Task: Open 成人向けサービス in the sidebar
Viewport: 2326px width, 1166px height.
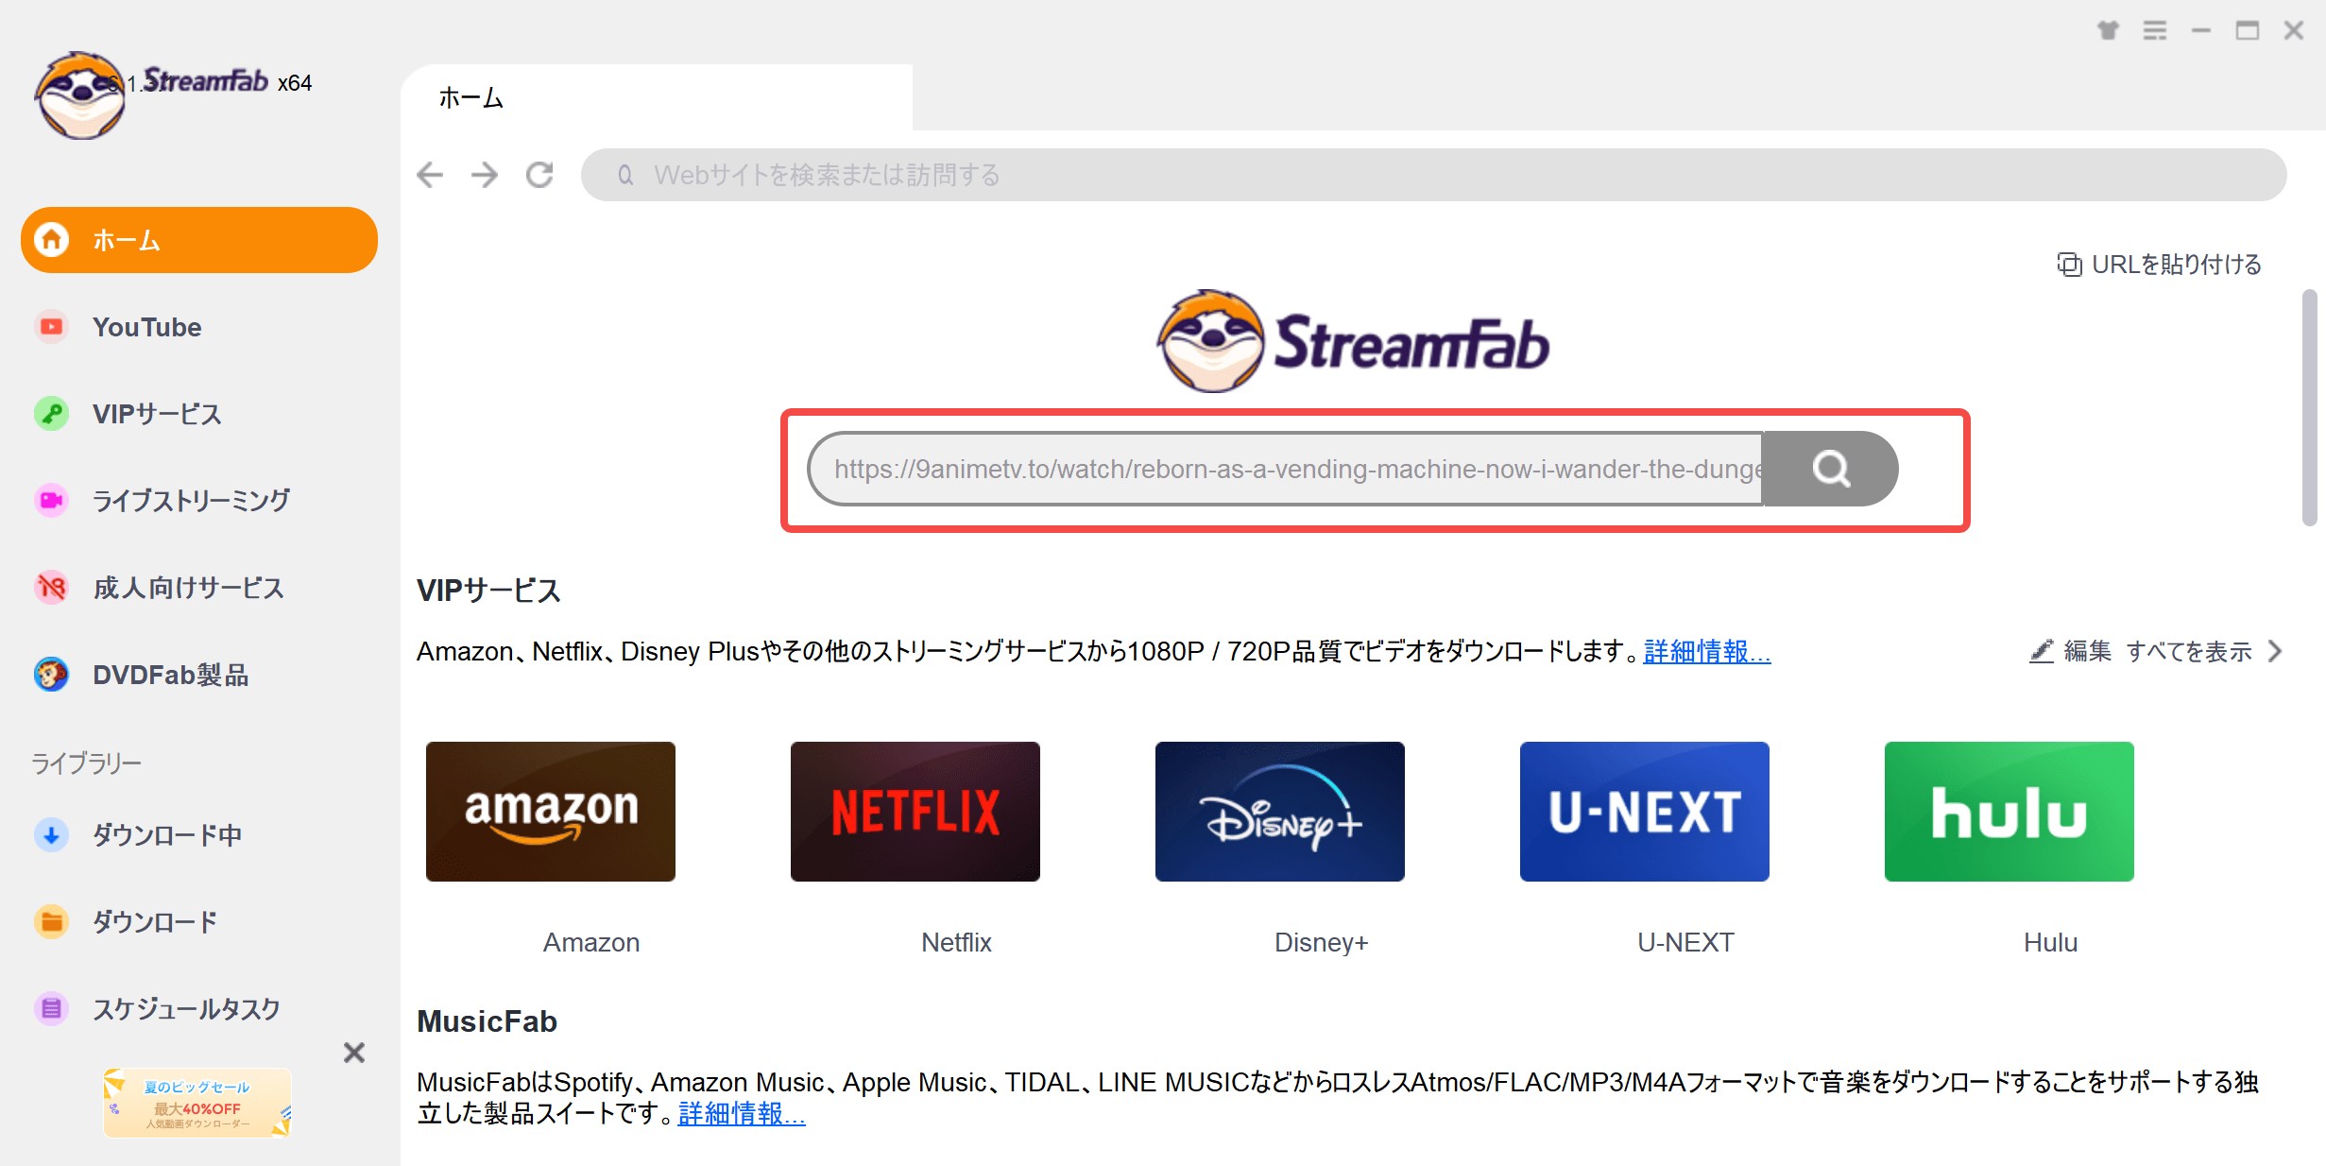Action: point(199,588)
